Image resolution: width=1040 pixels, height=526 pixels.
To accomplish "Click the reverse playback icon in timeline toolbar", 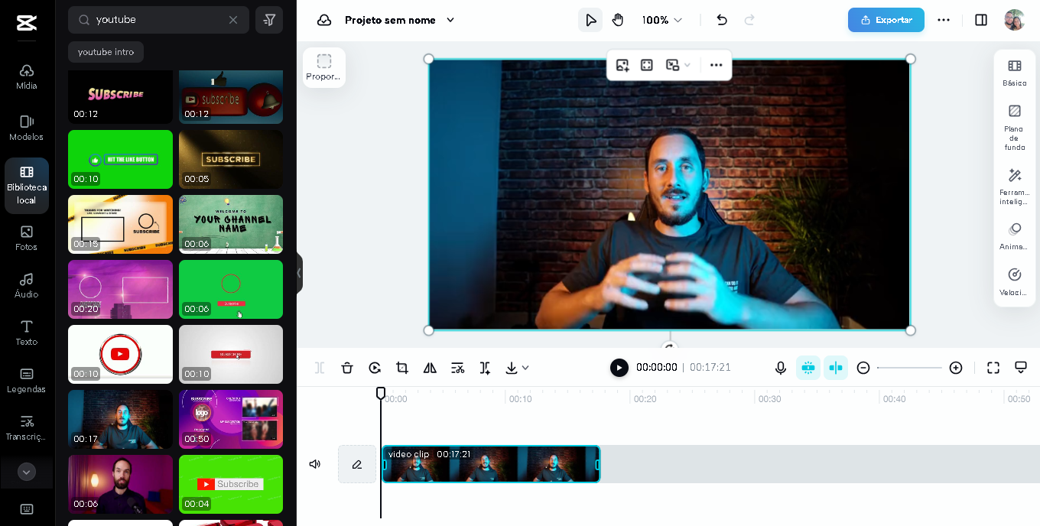I will coord(375,368).
